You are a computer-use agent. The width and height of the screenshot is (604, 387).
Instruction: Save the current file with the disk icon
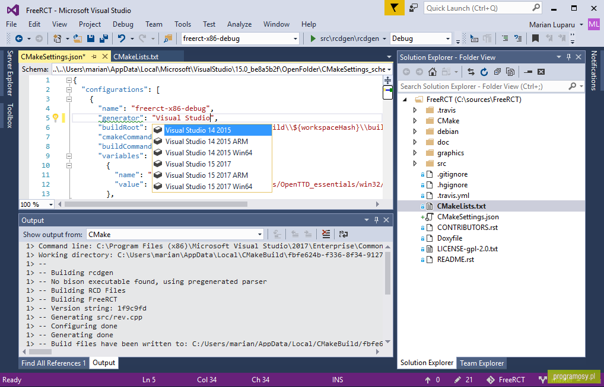(91, 39)
